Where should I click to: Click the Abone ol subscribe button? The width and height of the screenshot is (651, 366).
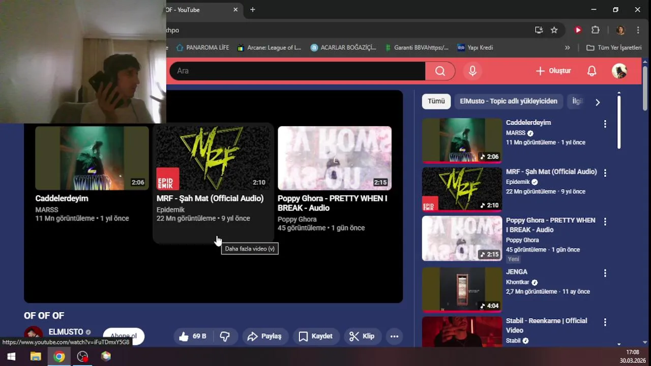(124, 336)
